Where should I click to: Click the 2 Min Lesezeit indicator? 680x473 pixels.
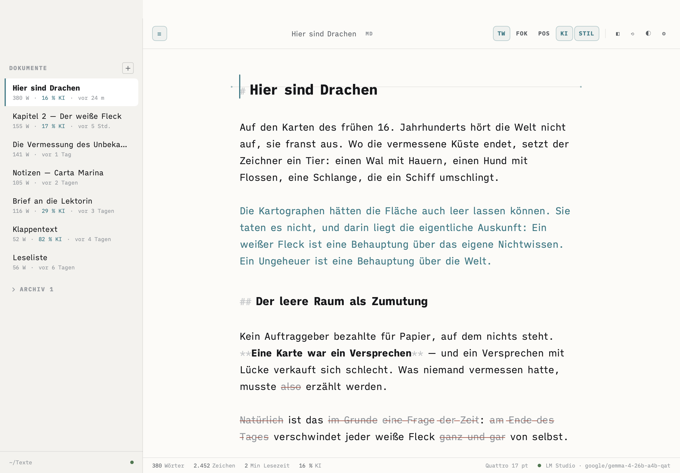click(x=267, y=466)
